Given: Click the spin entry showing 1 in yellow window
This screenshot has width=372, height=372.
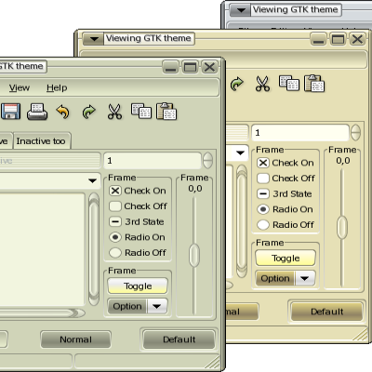Looking at the screenshot, I should 300,133.
